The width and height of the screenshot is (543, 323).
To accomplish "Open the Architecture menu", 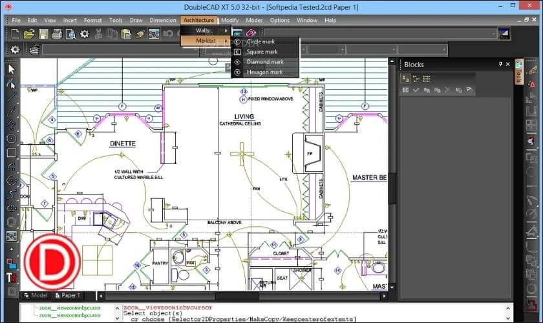I will coord(199,20).
